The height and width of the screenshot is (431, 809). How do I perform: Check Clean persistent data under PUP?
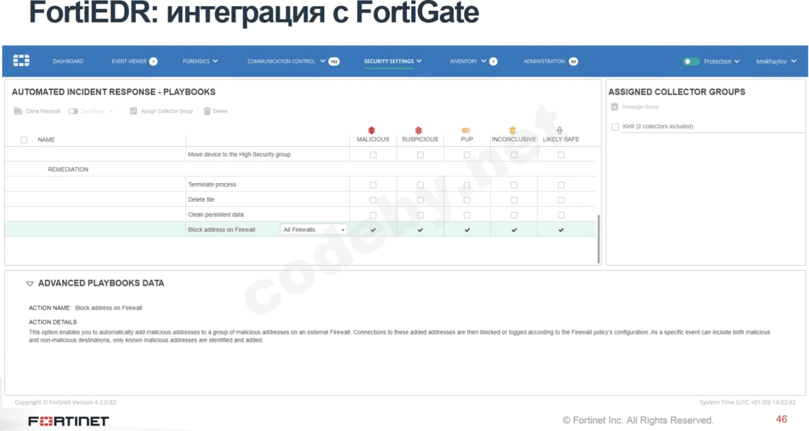[x=467, y=215]
